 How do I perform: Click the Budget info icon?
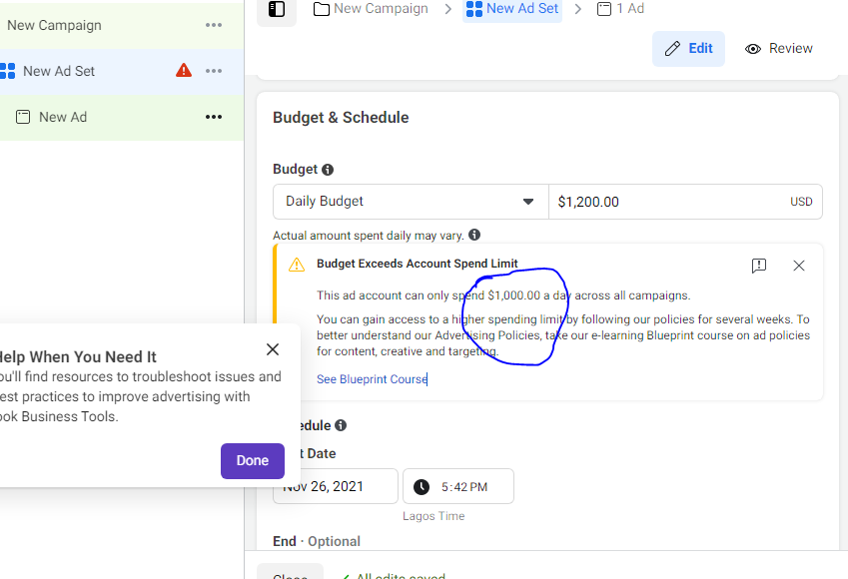point(328,170)
